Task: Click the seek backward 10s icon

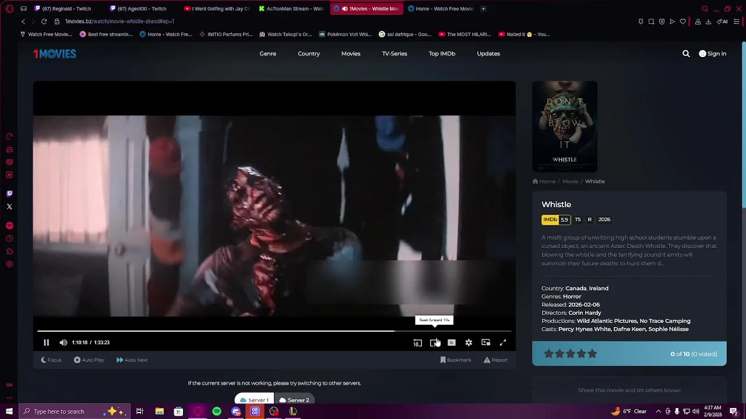Action: [417, 343]
